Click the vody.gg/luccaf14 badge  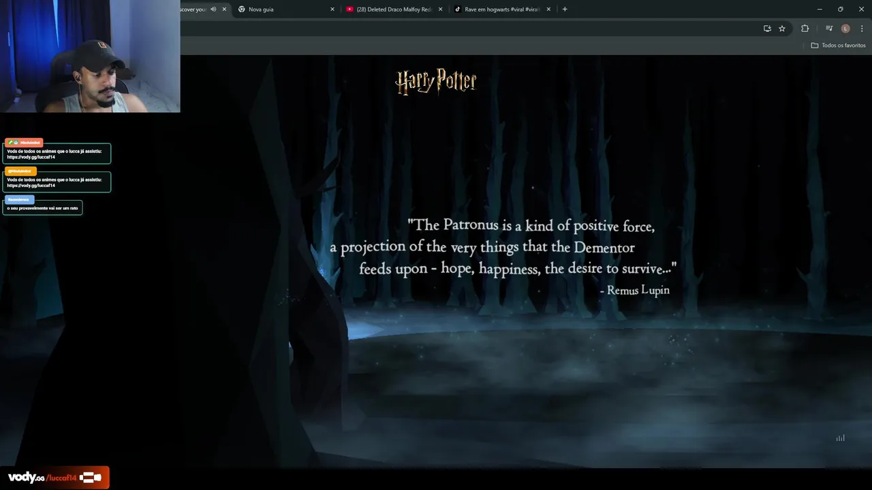(55, 478)
